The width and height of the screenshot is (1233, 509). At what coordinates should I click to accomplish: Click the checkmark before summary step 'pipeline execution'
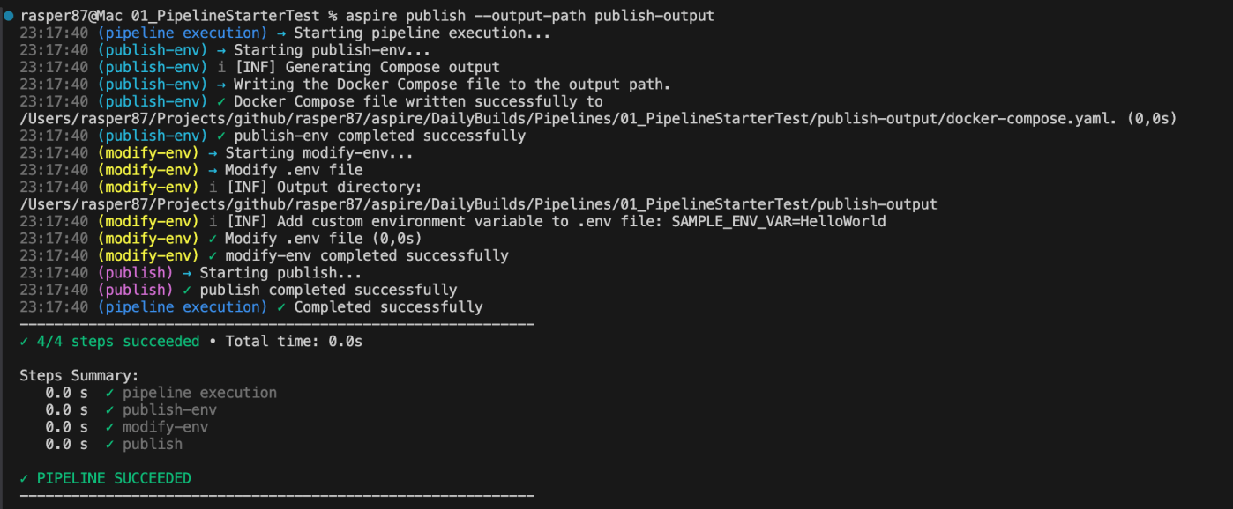pyautogui.click(x=109, y=393)
